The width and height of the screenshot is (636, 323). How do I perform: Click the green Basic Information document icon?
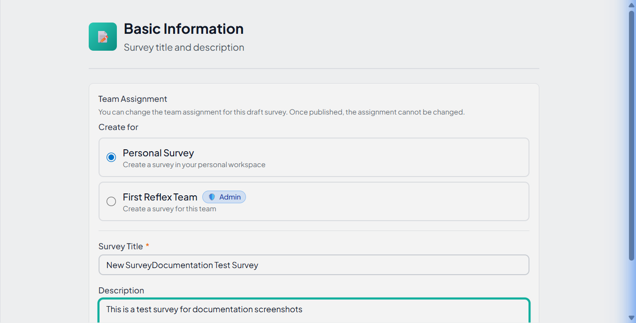[x=103, y=37]
